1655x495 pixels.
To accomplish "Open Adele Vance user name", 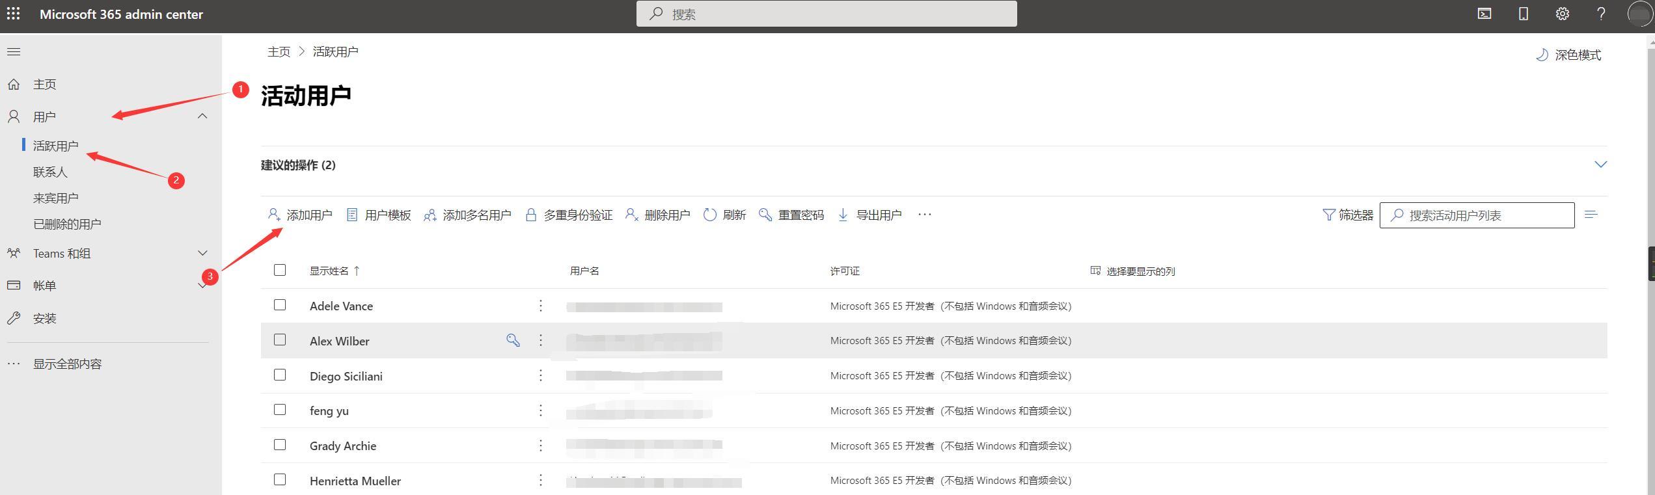I will [341, 306].
